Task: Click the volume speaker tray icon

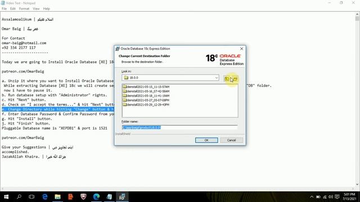Action: tap(331, 197)
